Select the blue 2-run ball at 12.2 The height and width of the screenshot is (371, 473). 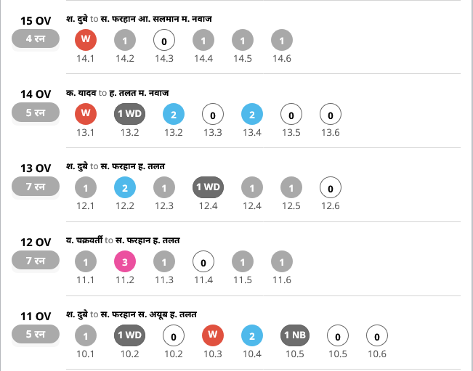(125, 189)
